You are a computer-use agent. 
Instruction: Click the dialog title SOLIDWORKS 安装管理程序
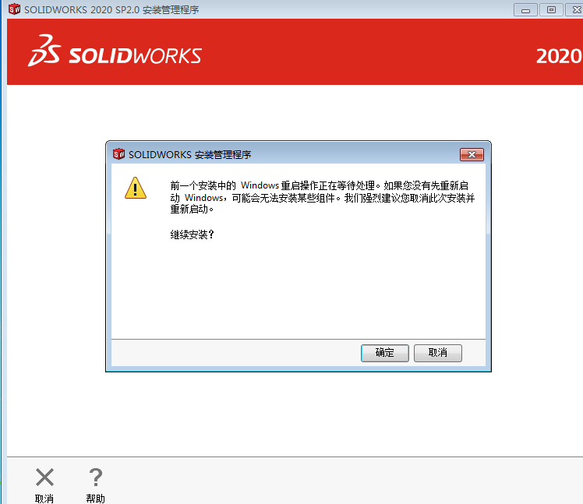(189, 154)
